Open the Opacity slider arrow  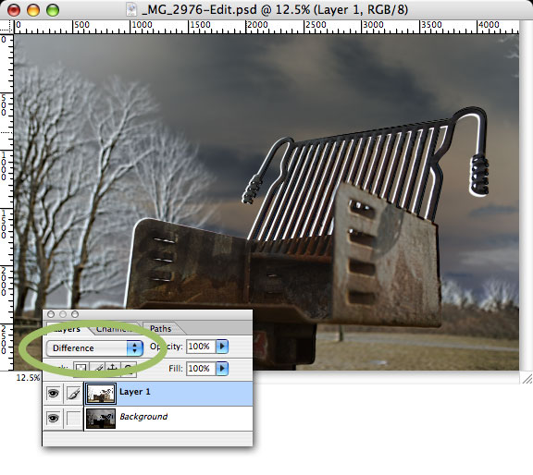point(222,347)
